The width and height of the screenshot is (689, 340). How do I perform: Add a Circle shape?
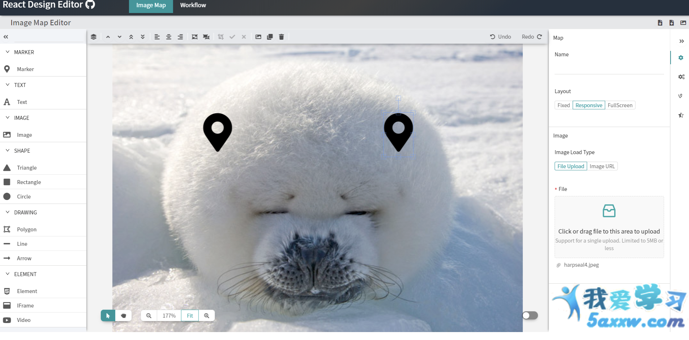pos(43,196)
